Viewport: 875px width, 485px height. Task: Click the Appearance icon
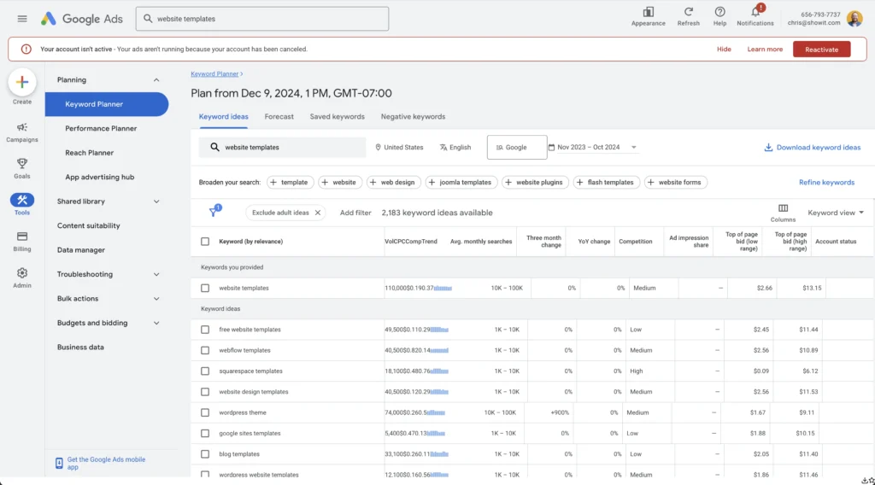[648, 12]
